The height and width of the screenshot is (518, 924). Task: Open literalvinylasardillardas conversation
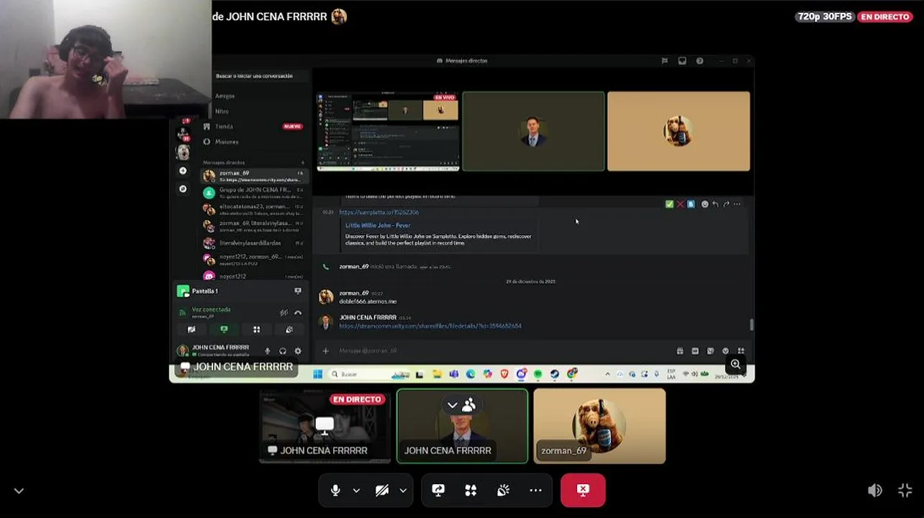pyautogui.click(x=253, y=243)
